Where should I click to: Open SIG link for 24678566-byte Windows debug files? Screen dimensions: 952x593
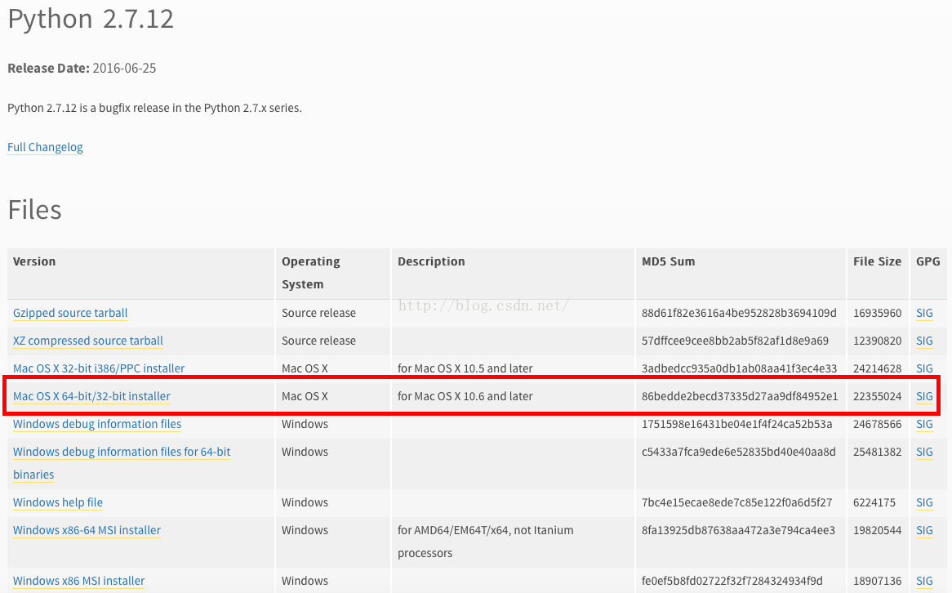pyautogui.click(x=924, y=424)
